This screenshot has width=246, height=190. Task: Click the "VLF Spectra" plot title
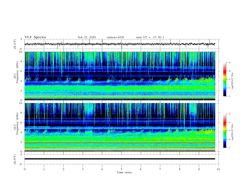click(x=35, y=37)
